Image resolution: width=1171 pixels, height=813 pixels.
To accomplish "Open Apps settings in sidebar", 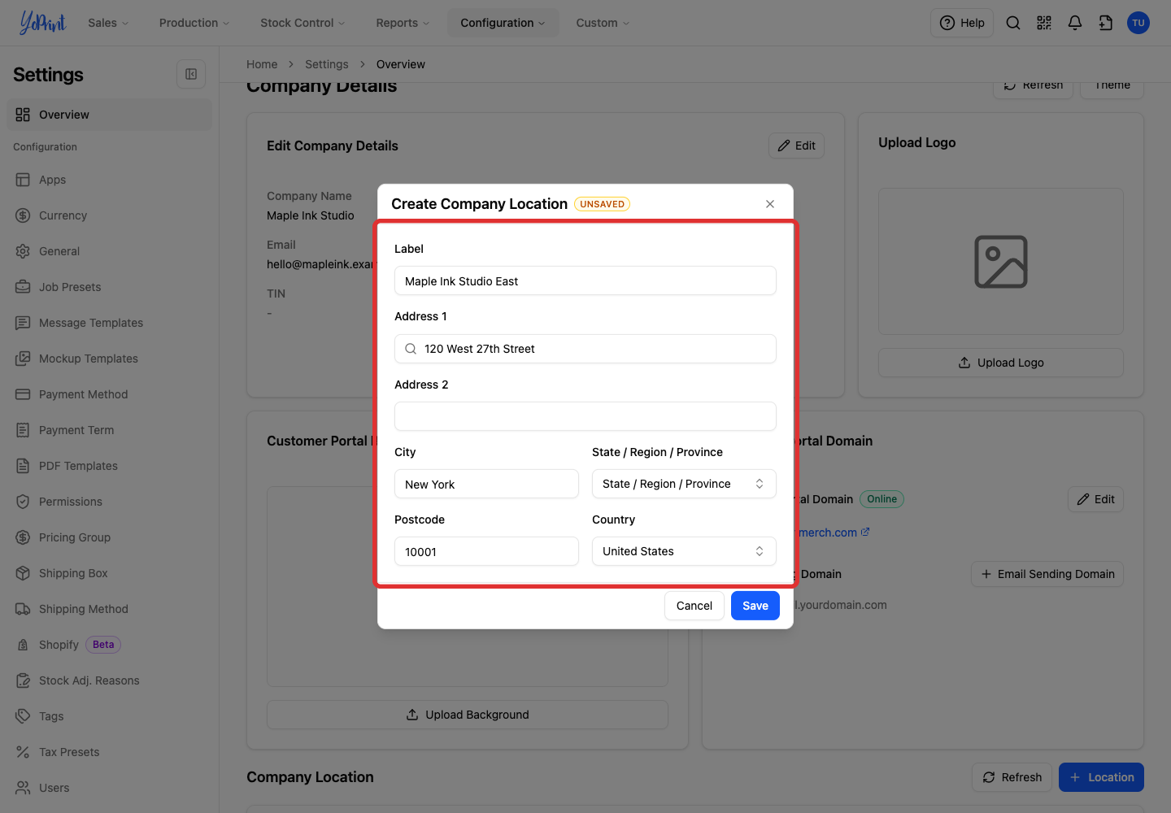I will pos(109,180).
